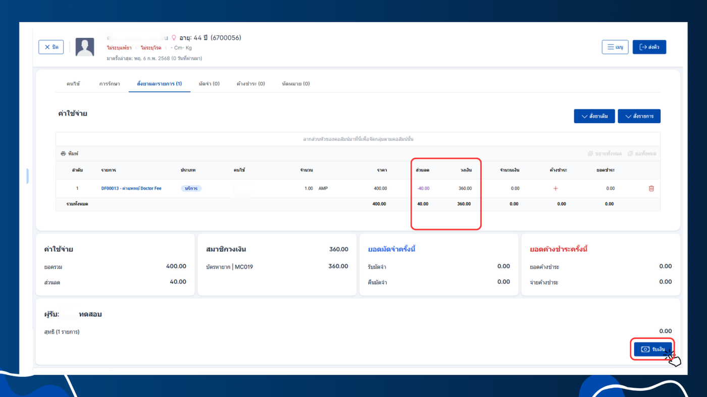This screenshot has width=707, height=397.
Task: Click the red plus icon under ค้างชำระ
Action: (555, 188)
